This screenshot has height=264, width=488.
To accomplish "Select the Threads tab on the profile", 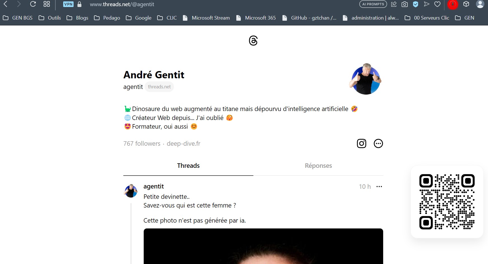I will tap(188, 166).
